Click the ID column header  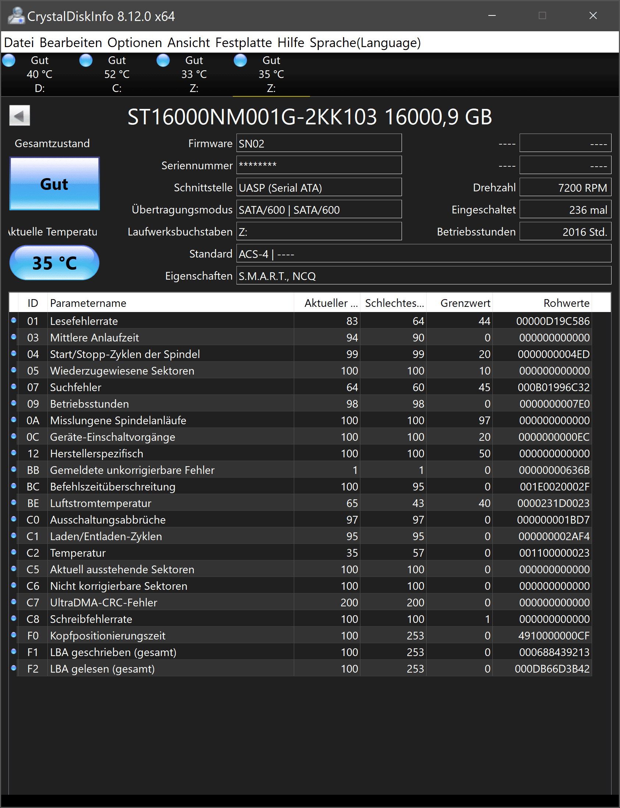point(32,303)
